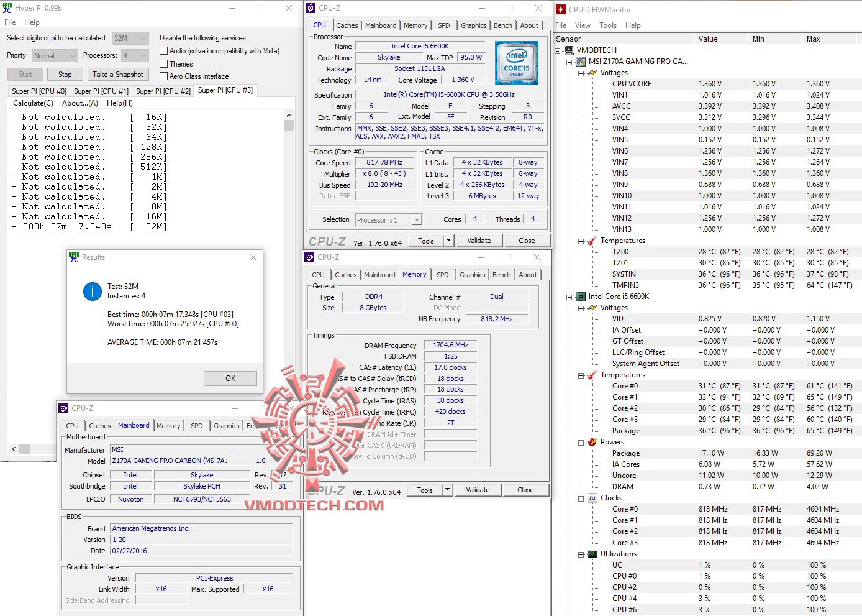Click OK in the Results dialog
Image resolution: width=862 pixels, height=616 pixels.
(x=230, y=379)
